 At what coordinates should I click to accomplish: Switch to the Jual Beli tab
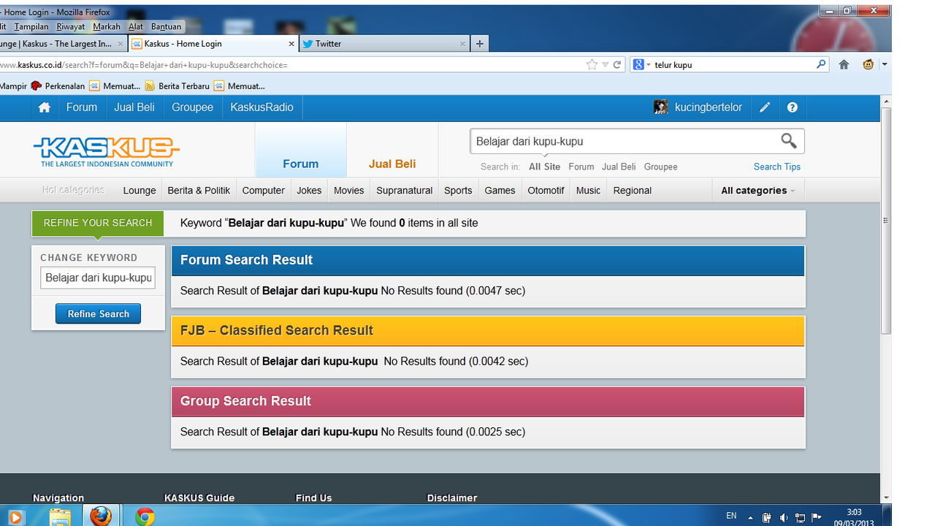tap(392, 150)
